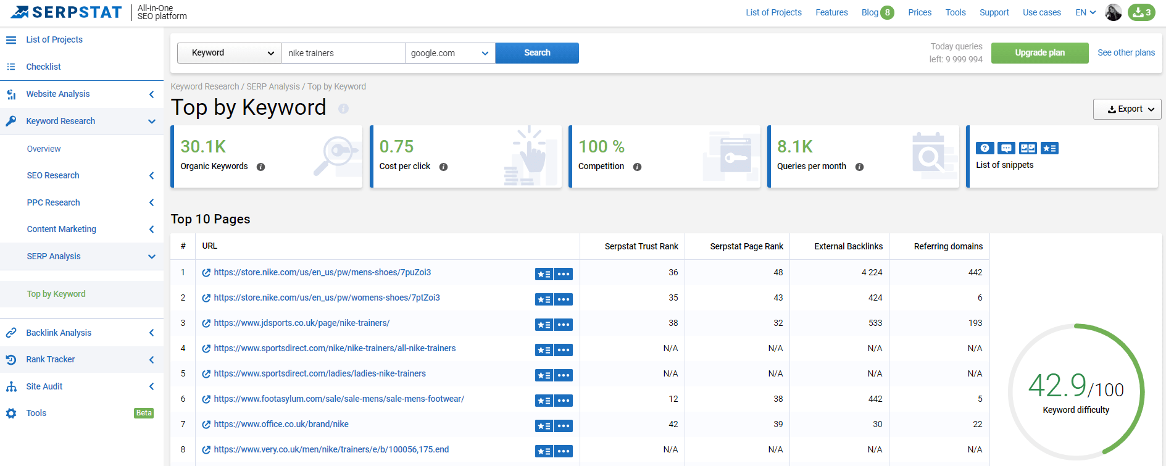Click the External Backlinks column header
Screen dimensions: 1166x466
(848, 246)
